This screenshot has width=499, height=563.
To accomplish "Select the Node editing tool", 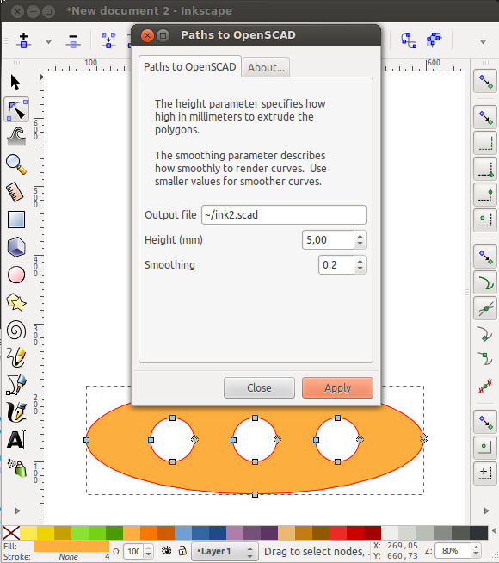I will click(x=16, y=109).
